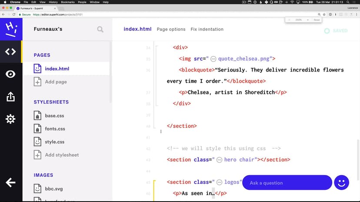This screenshot has width=360, height=202.
Task: Open the locked base.css stylesheet
Action: (54, 116)
